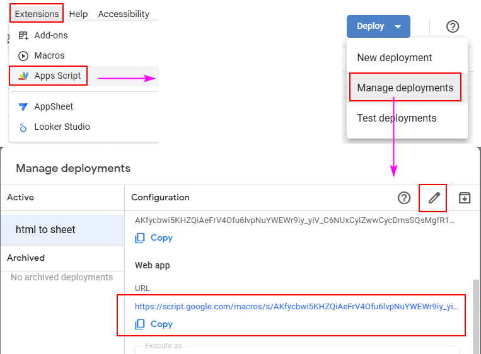The image size is (481, 354).
Task: Click the Add-ons grid icon
Action: 23,35
